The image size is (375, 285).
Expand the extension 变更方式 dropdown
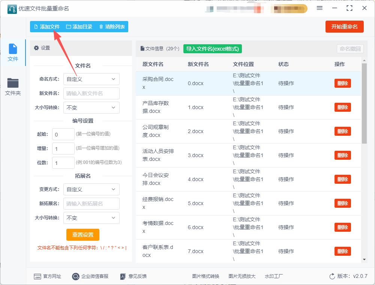point(91,189)
